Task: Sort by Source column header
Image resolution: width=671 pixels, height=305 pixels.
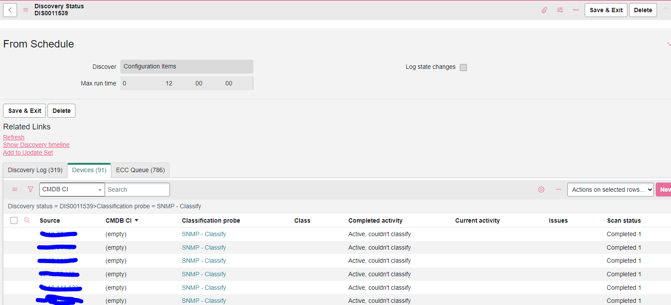Action: coord(50,220)
